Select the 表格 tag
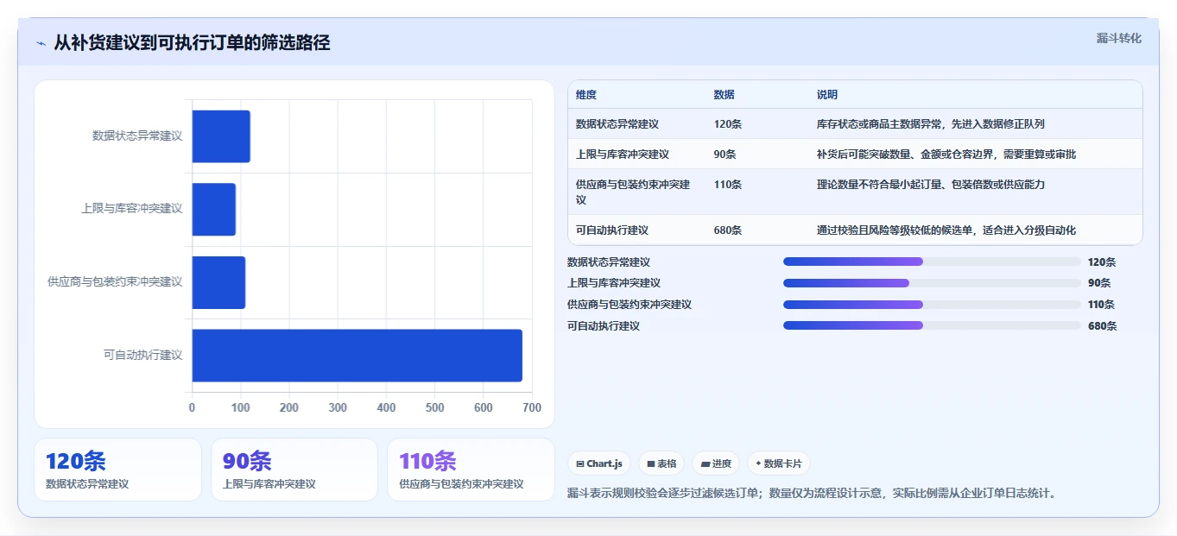The height and width of the screenshot is (536, 1177). click(661, 463)
